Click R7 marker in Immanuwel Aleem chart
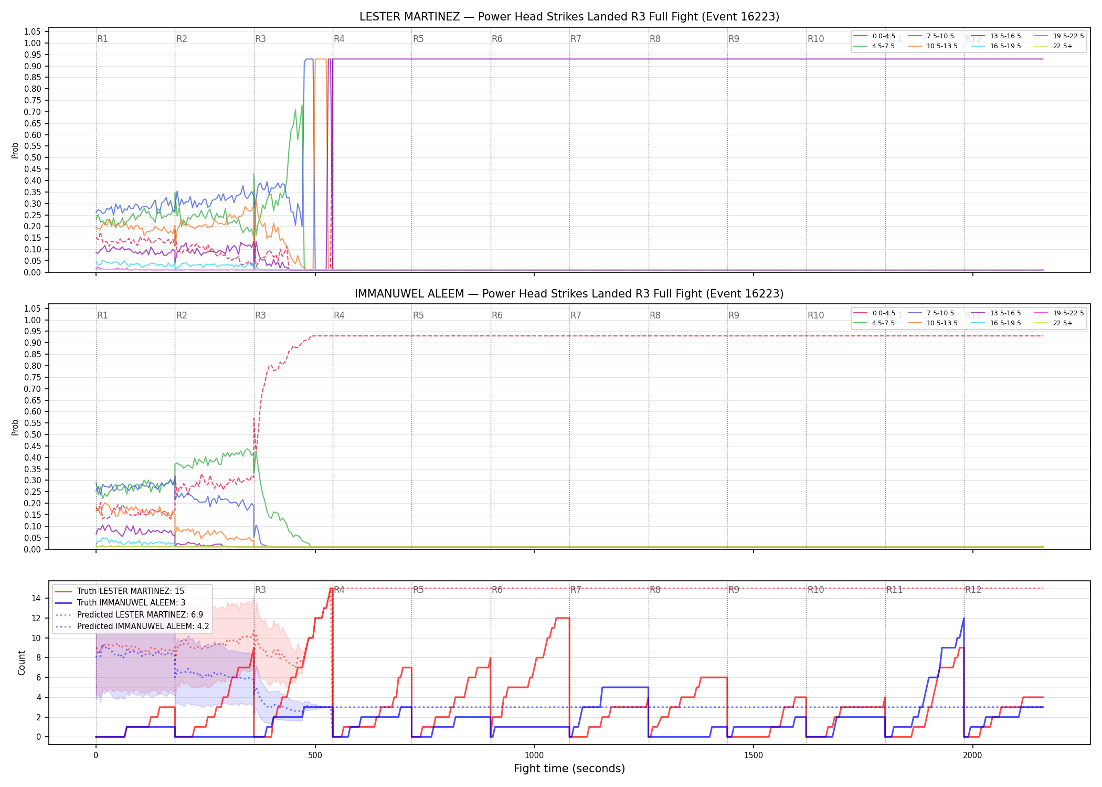The image size is (1102, 787). [x=576, y=315]
